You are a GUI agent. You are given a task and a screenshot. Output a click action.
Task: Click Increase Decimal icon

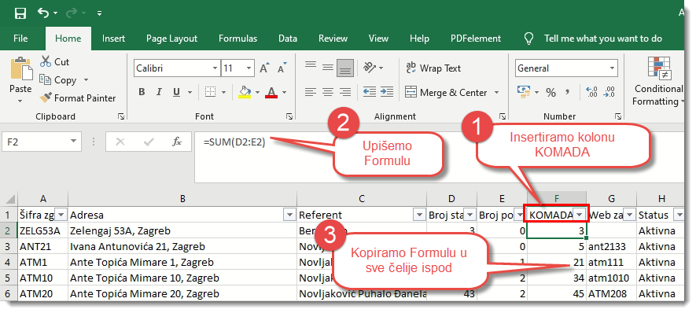(591, 92)
